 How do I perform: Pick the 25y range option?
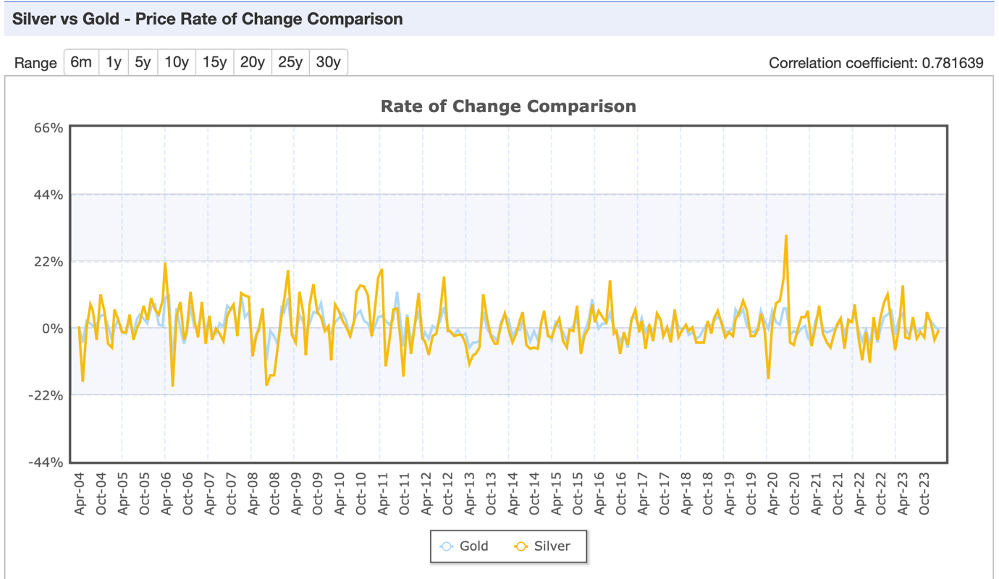point(290,62)
